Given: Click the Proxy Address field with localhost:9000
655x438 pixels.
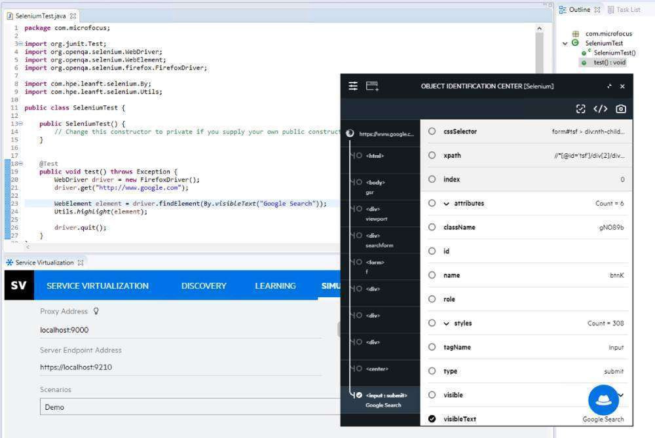Looking at the screenshot, I should (x=181, y=330).
